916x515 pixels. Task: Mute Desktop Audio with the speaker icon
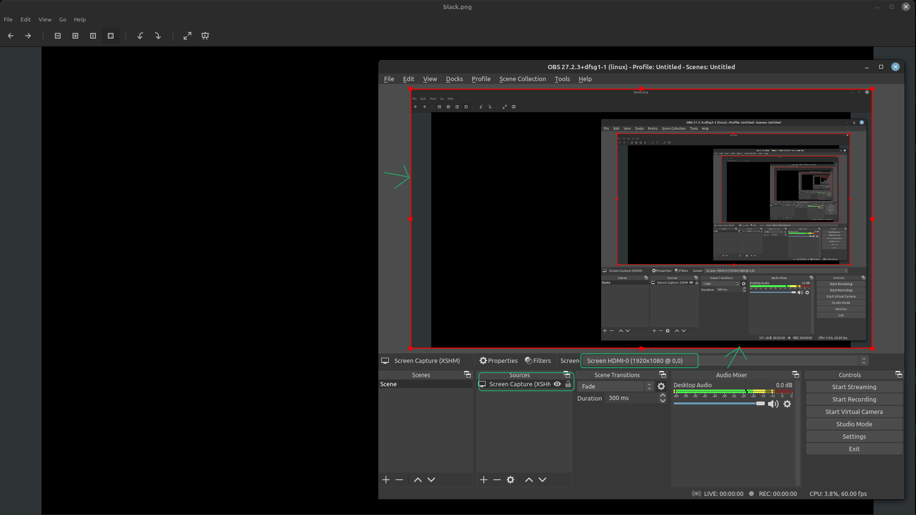click(773, 404)
